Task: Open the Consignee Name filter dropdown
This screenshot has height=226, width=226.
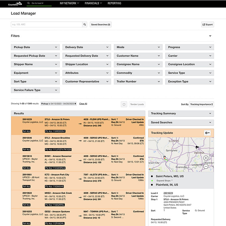Action: point(138,64)
